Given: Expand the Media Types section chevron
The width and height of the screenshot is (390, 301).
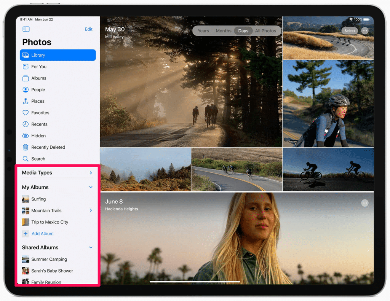Looking at the screenshot, I should tap(91, 173).
